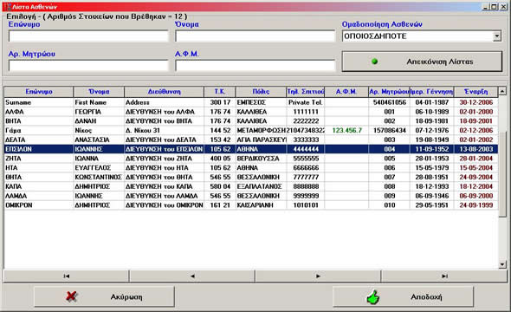Close the Λίστα Ασθενών window
This screenshot has height=312, width=511.
503,7
